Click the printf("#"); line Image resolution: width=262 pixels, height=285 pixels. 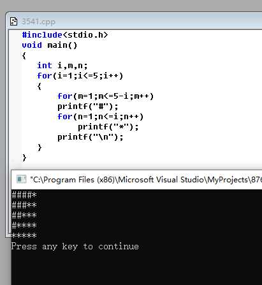(88, 106)
